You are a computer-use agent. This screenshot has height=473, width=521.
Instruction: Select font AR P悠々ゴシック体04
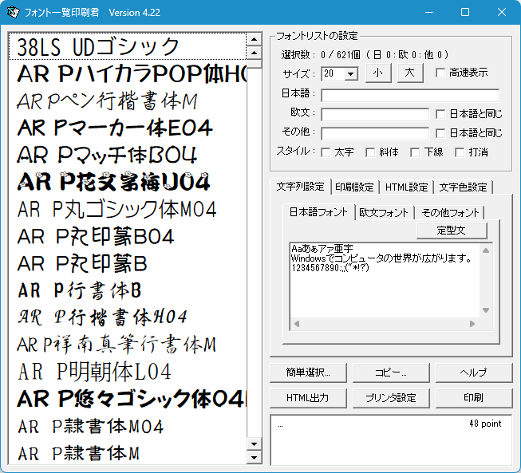coord(128,399)
